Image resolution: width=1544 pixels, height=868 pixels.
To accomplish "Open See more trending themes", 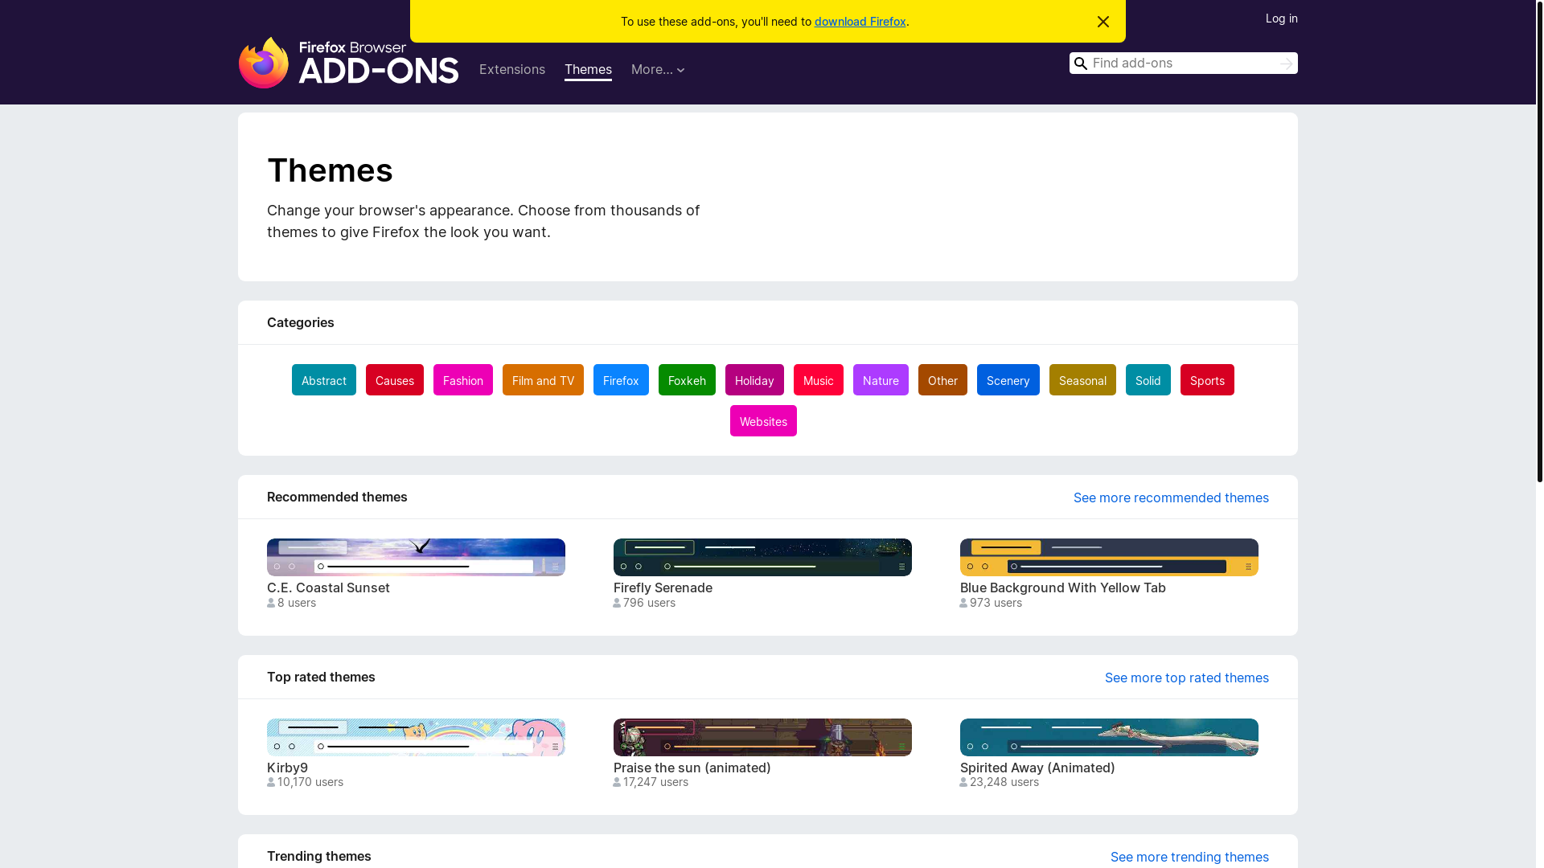I will pos(1189,857).
